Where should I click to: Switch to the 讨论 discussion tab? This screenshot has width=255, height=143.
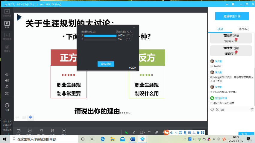point(220,29)
